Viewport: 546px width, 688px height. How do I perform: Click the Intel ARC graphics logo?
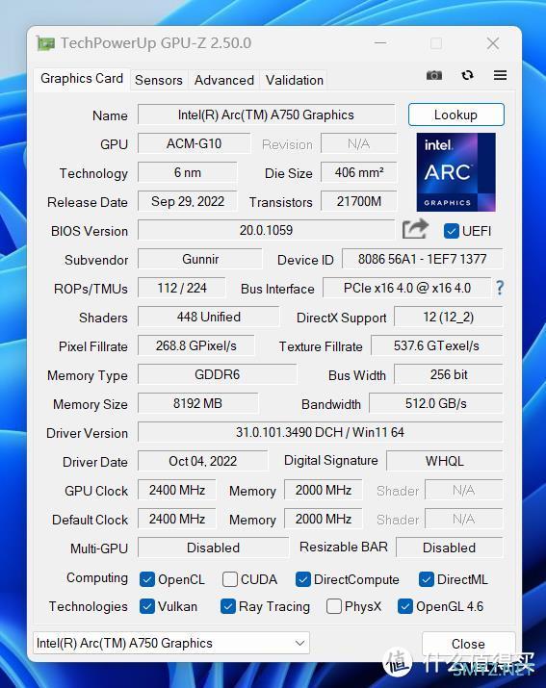[x=455, y=172]
